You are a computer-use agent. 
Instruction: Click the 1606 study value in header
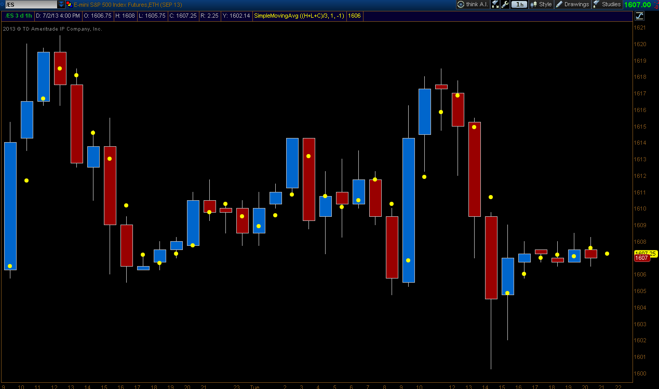pos(354,16)
